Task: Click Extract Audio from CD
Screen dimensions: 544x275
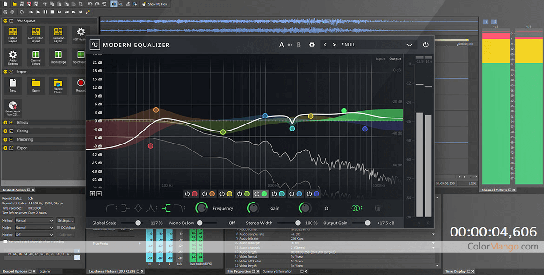Action: coord(13,108)
